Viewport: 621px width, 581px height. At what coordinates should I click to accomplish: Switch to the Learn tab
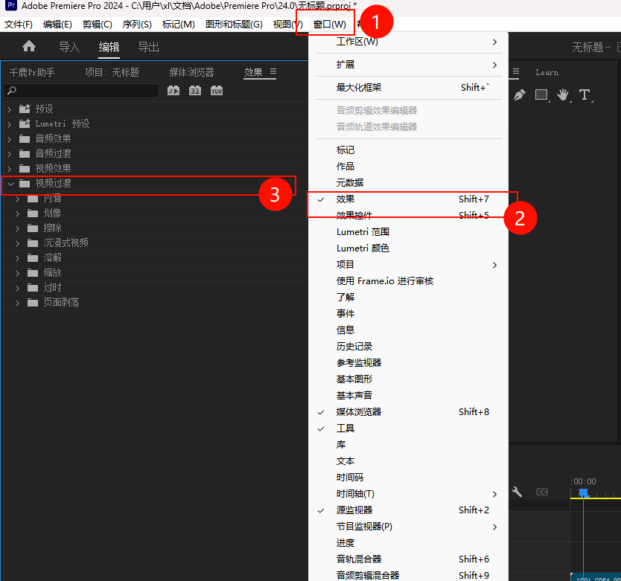pyautogui.click(x=546, y=72)
